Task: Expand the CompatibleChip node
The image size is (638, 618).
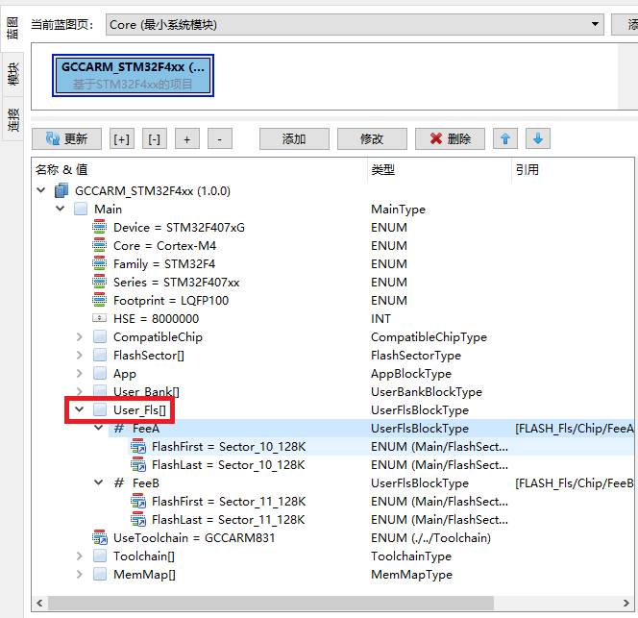Action: click(x=79, y=337)
